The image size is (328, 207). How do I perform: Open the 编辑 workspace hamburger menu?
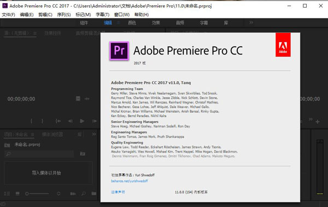[119, 23]
